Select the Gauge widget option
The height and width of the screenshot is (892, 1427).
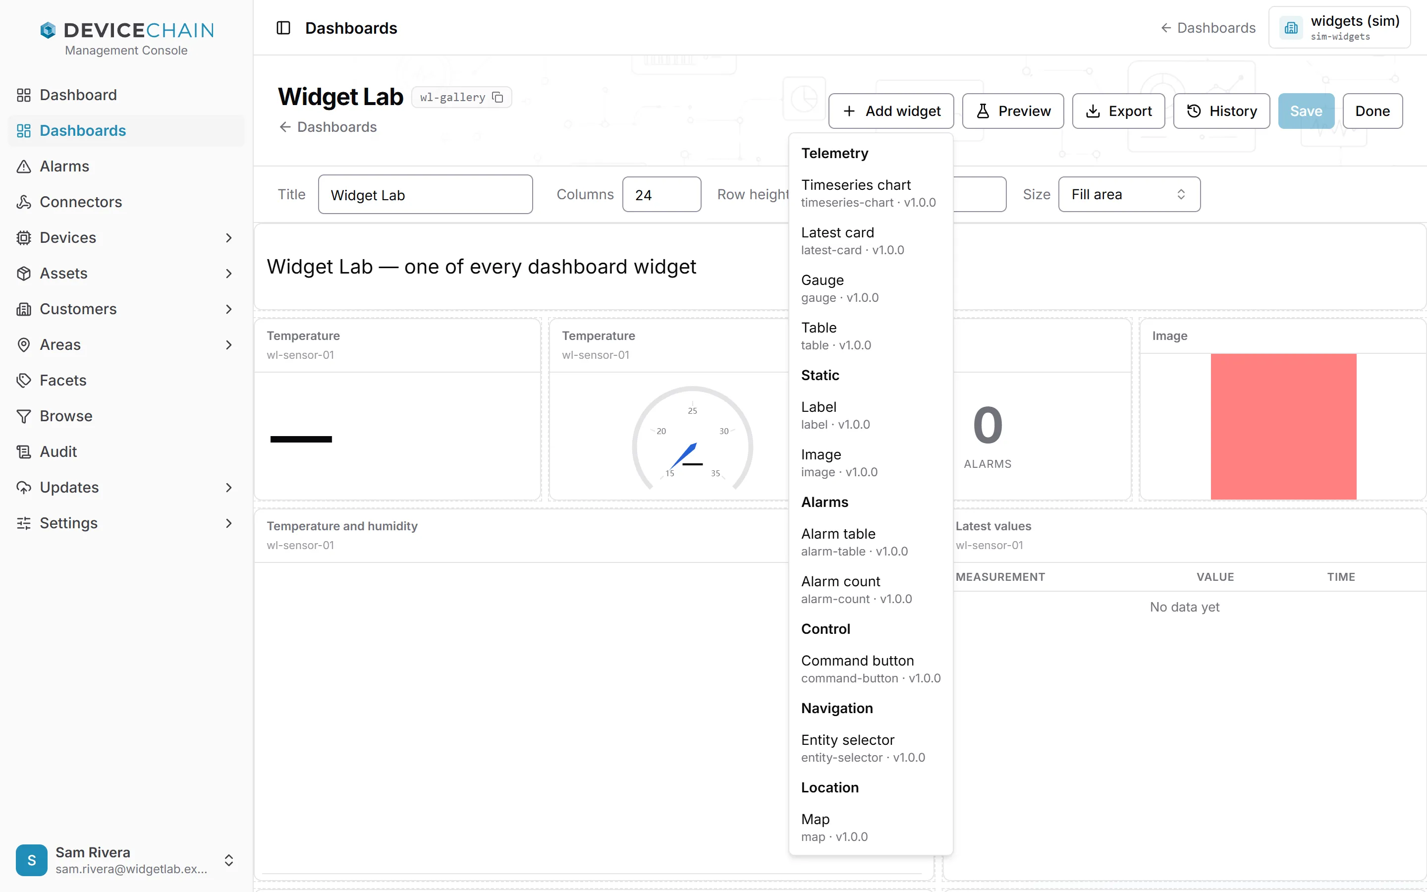pyautogui.click(x=871, y=288)
